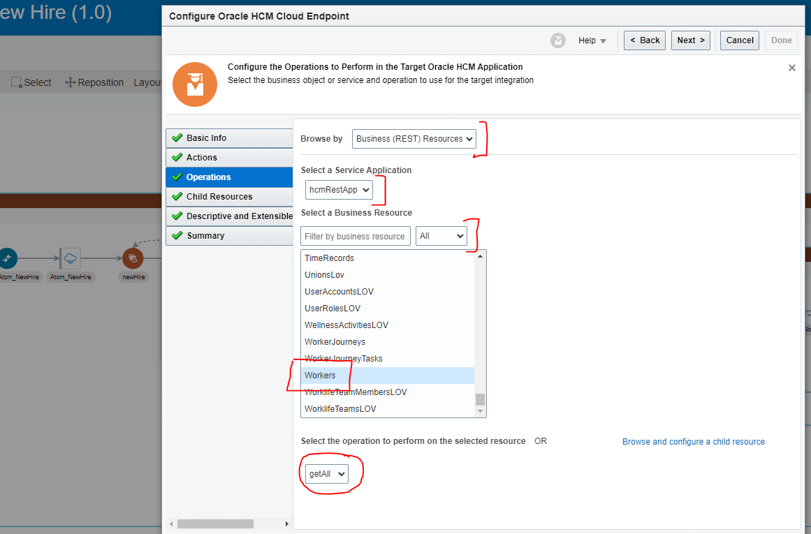Image resolution: width=811 pixels, height=534 pixels.
Task: Click the circular icon left of Help
Action: [x=557, y=40]
